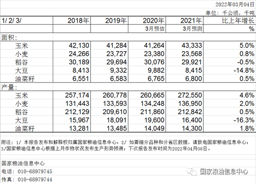This screenshot has height=183, width=256.
Task: Click the fax number 010-68979744
Action: tap(35, 180)
